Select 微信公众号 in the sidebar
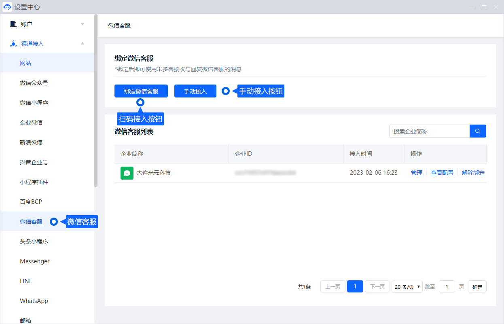 pos(34,83)
